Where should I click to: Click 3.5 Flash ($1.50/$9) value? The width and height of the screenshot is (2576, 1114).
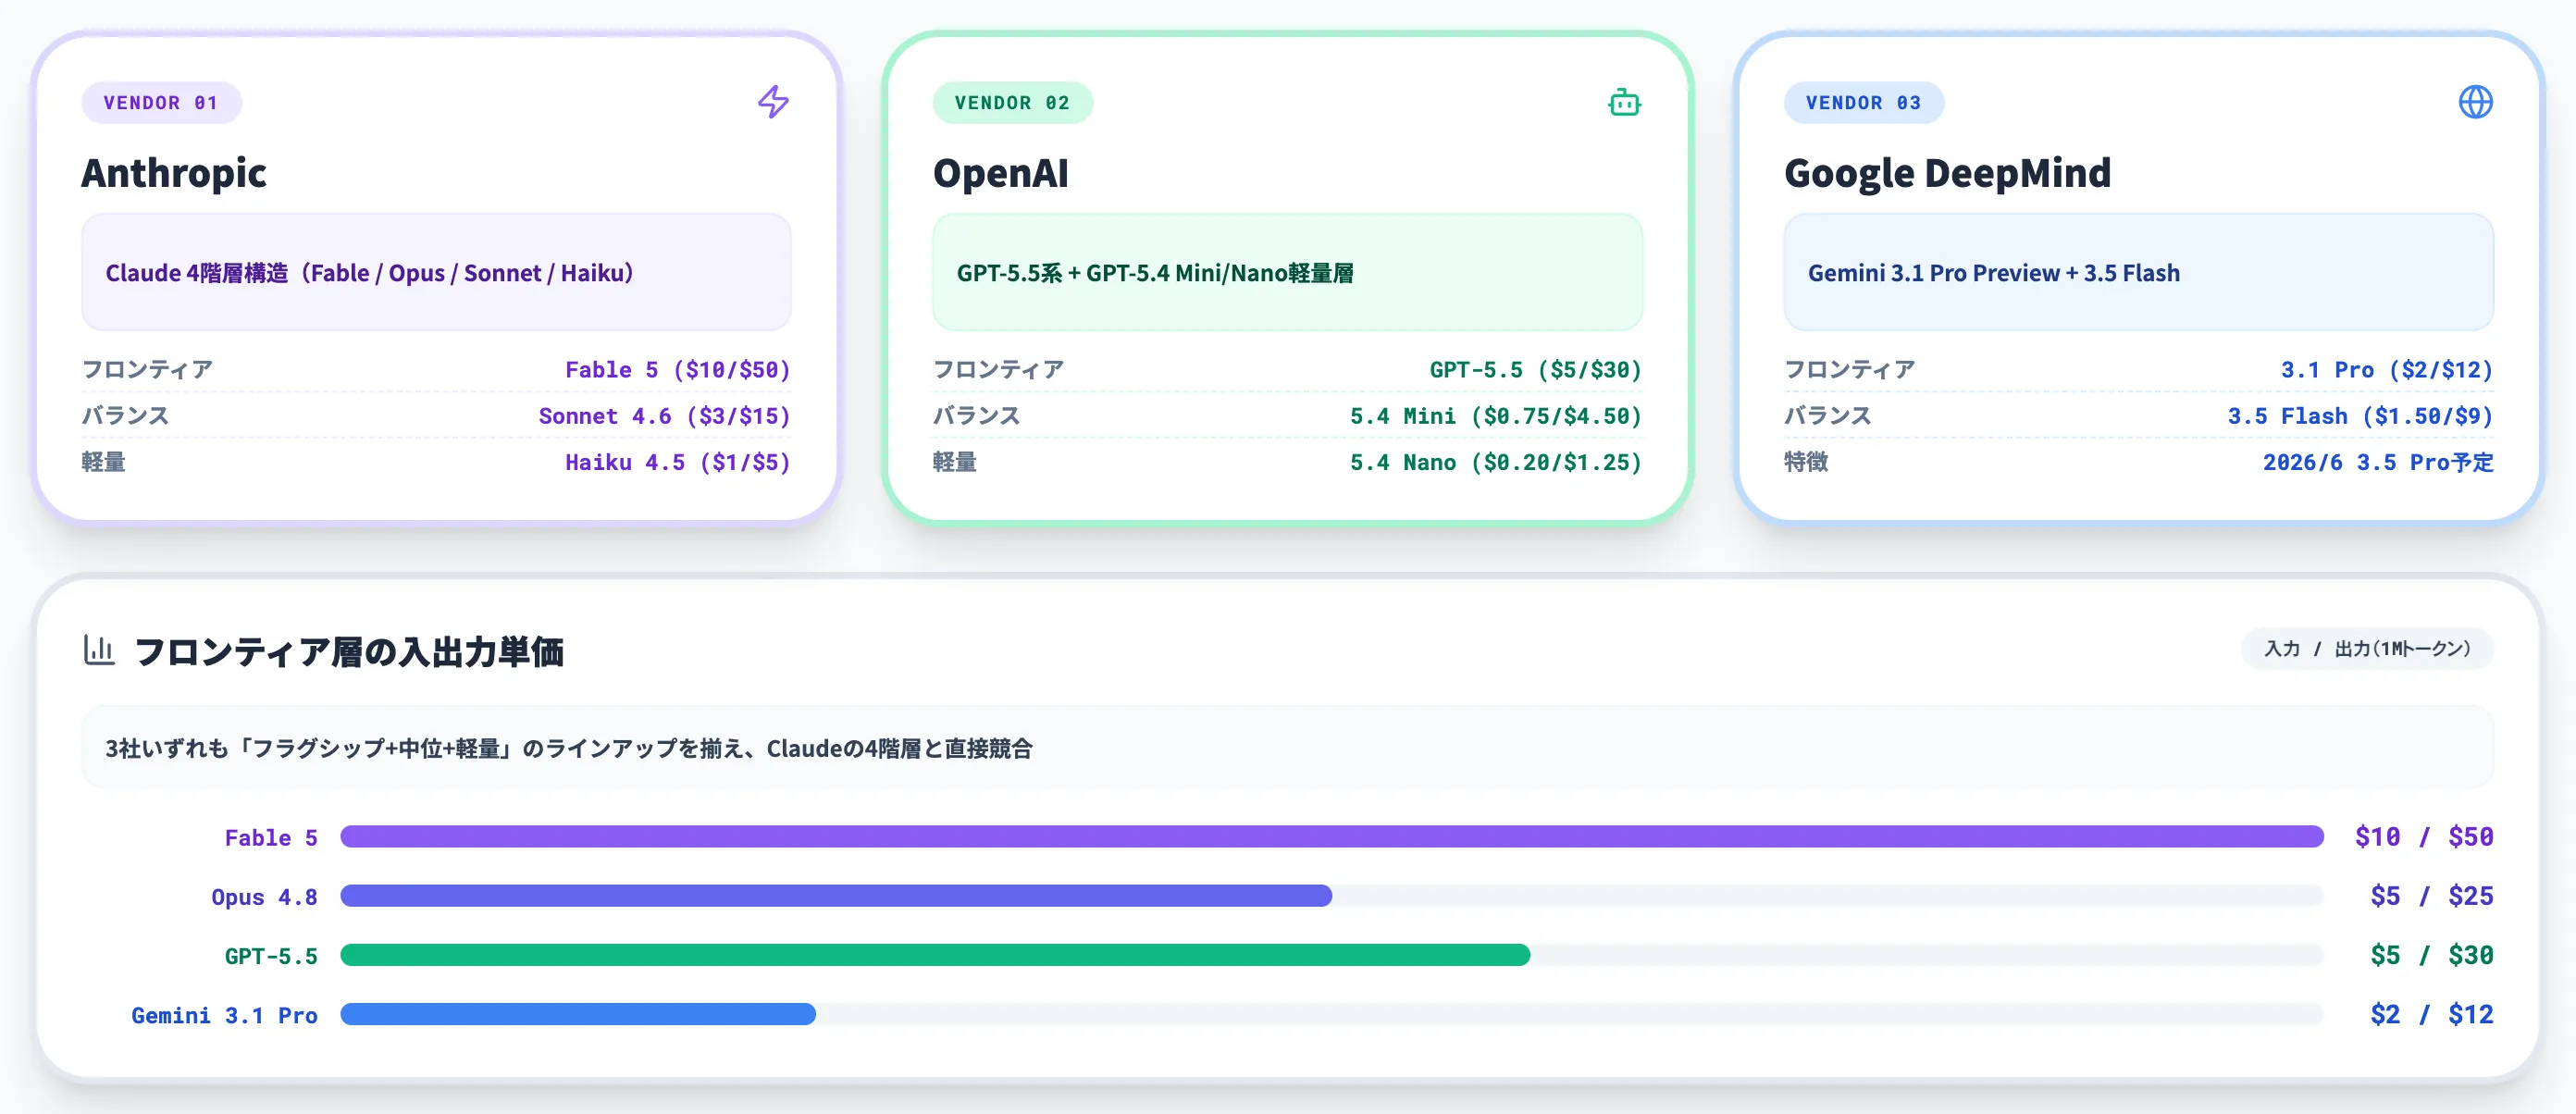[x=2360, y=416]
